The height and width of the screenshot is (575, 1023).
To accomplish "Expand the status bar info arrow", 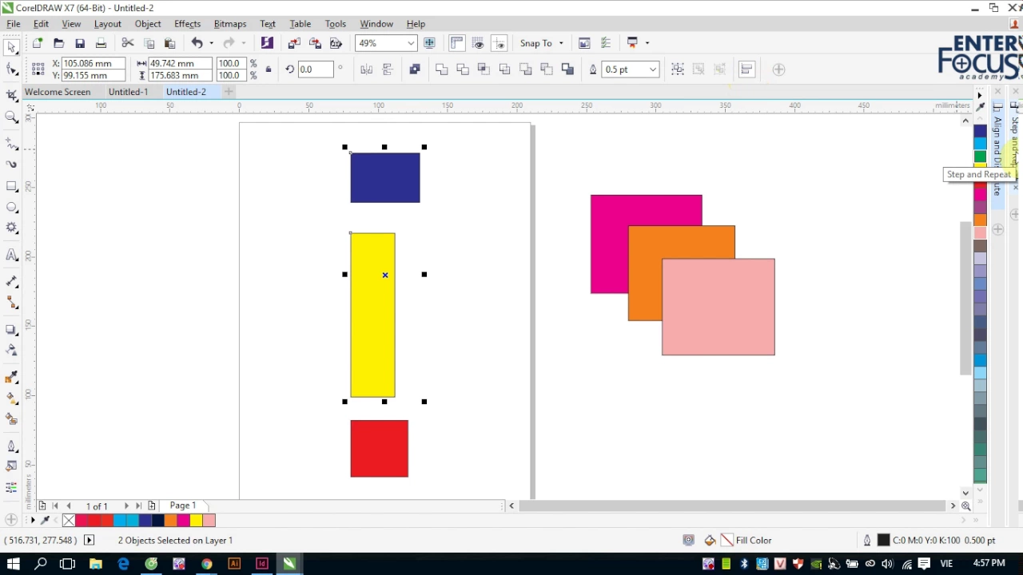I will click(89, 540).
